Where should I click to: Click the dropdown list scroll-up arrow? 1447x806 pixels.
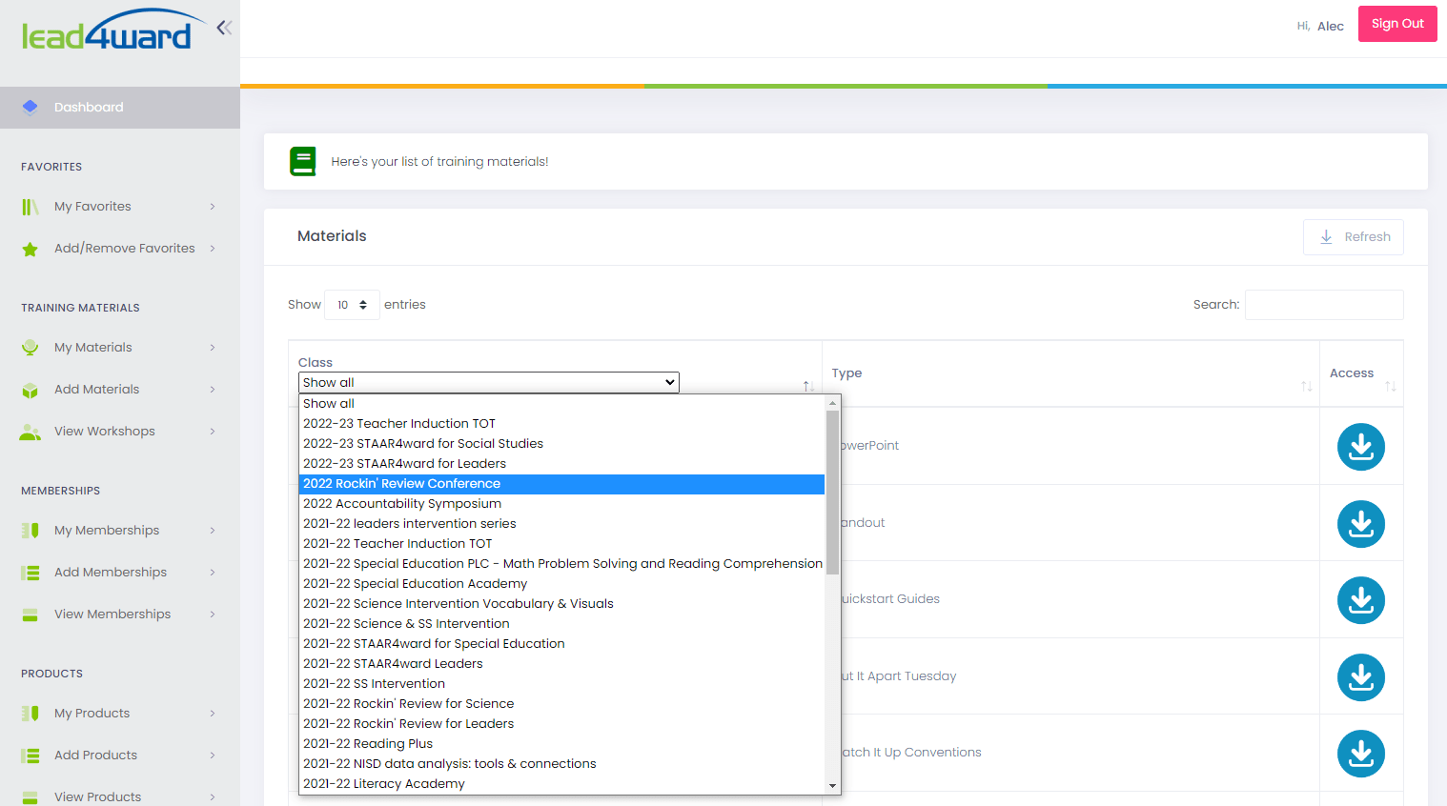pos(832,403)
